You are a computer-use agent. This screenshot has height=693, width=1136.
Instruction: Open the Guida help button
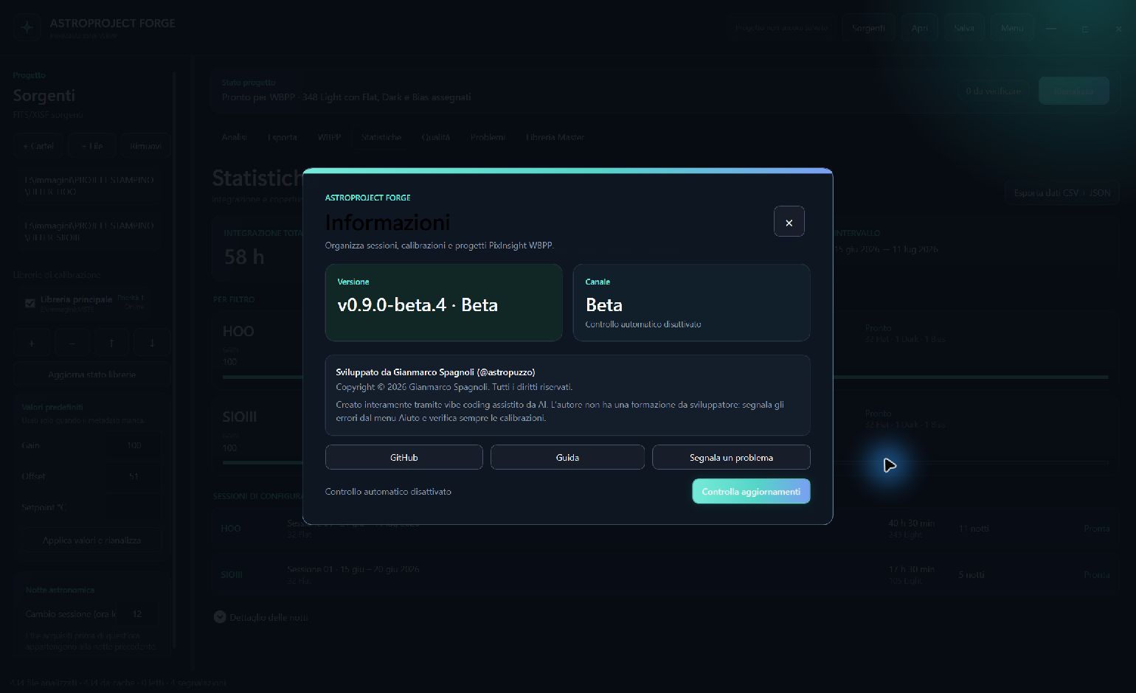coord(567,457)
